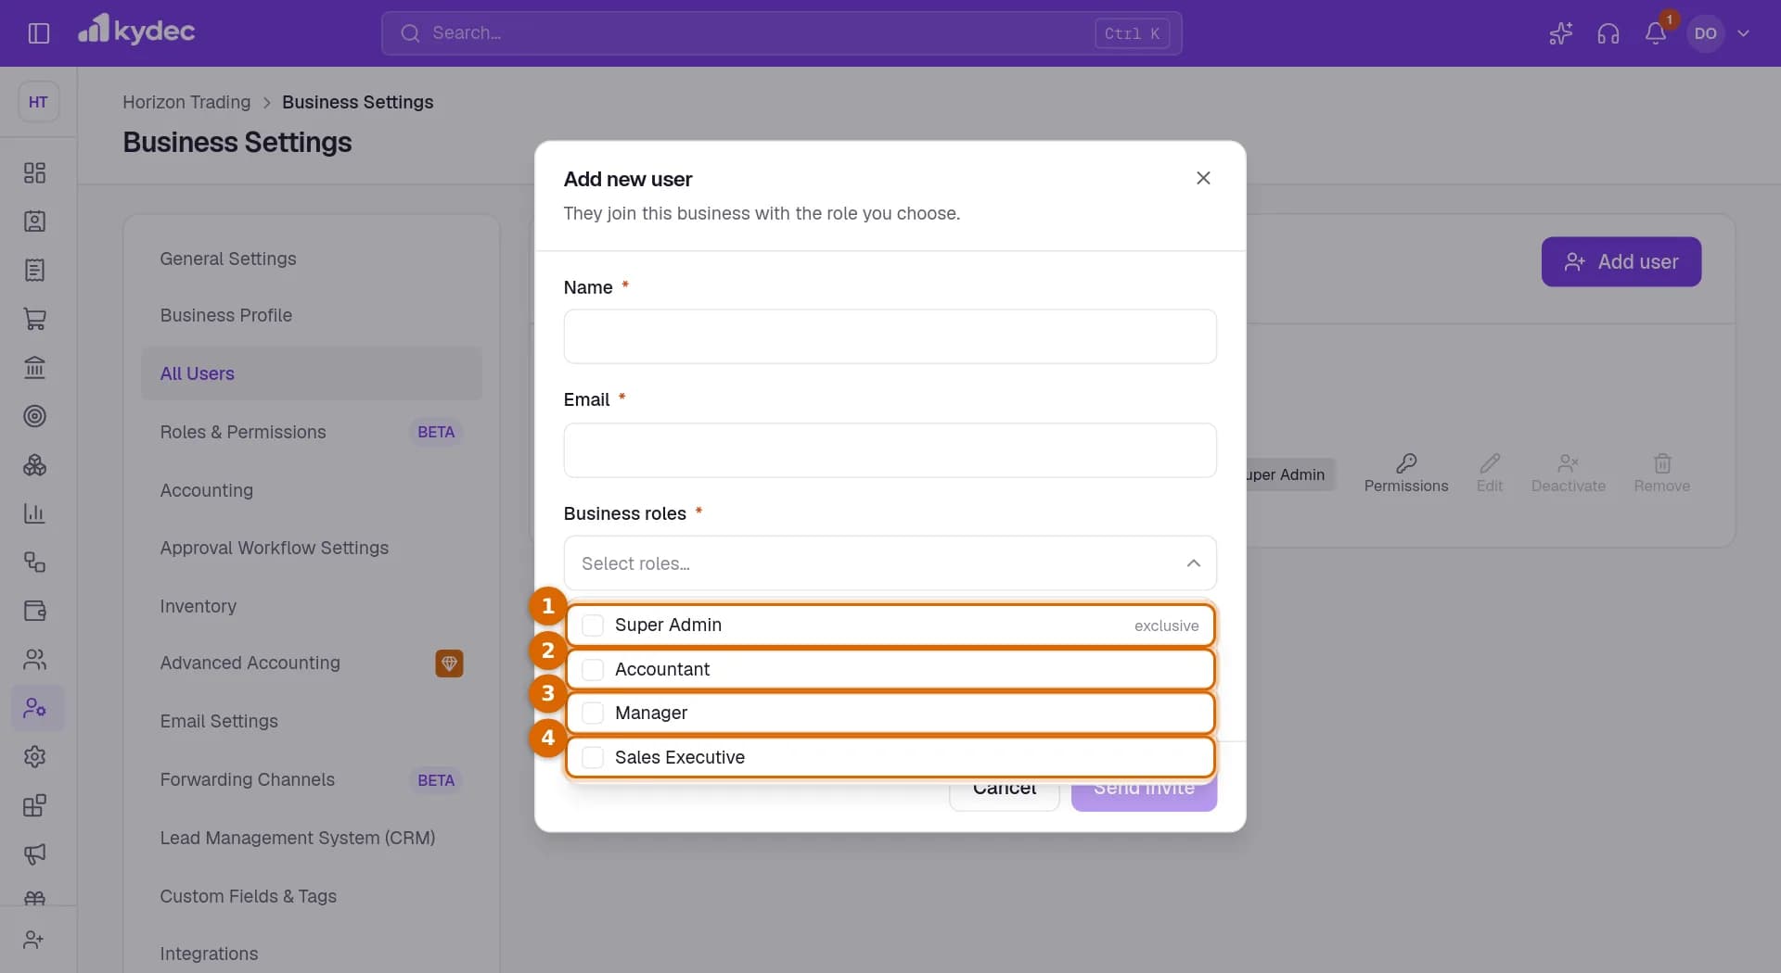This screenshot has height=973, width=1781.
Task: Click the Email input field
Action: 890,450
